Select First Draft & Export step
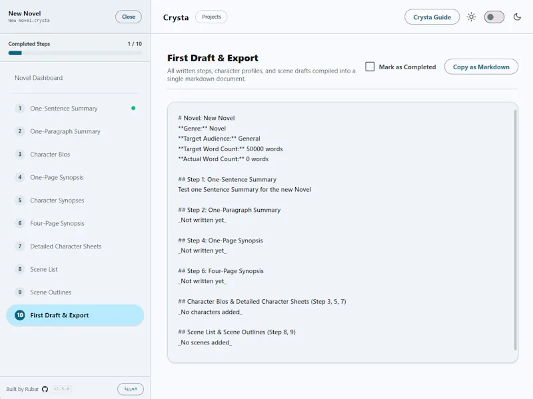 pyautogui.click(x=75, y=315)
